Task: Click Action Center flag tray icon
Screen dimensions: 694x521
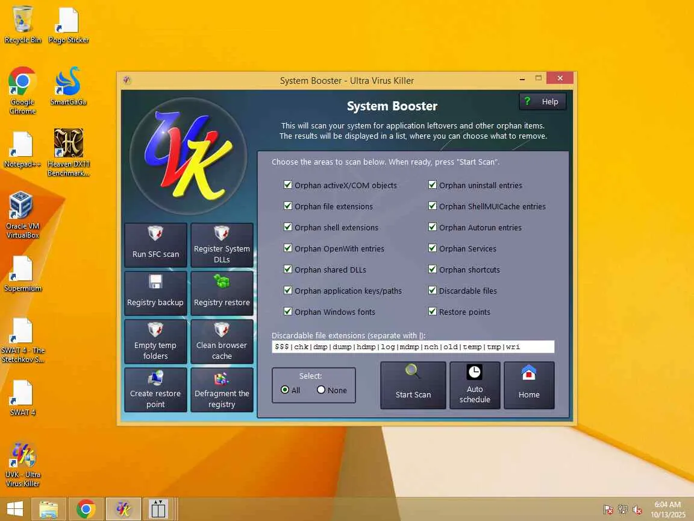Action: point(608,510)
